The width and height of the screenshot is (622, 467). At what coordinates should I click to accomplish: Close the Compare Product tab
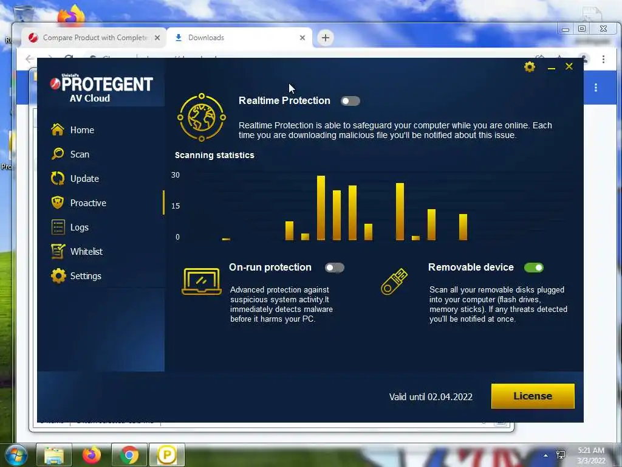(157, 38)
